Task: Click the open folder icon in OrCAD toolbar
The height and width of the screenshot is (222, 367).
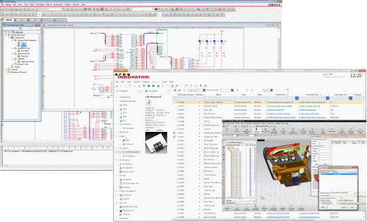Action: 7,9
